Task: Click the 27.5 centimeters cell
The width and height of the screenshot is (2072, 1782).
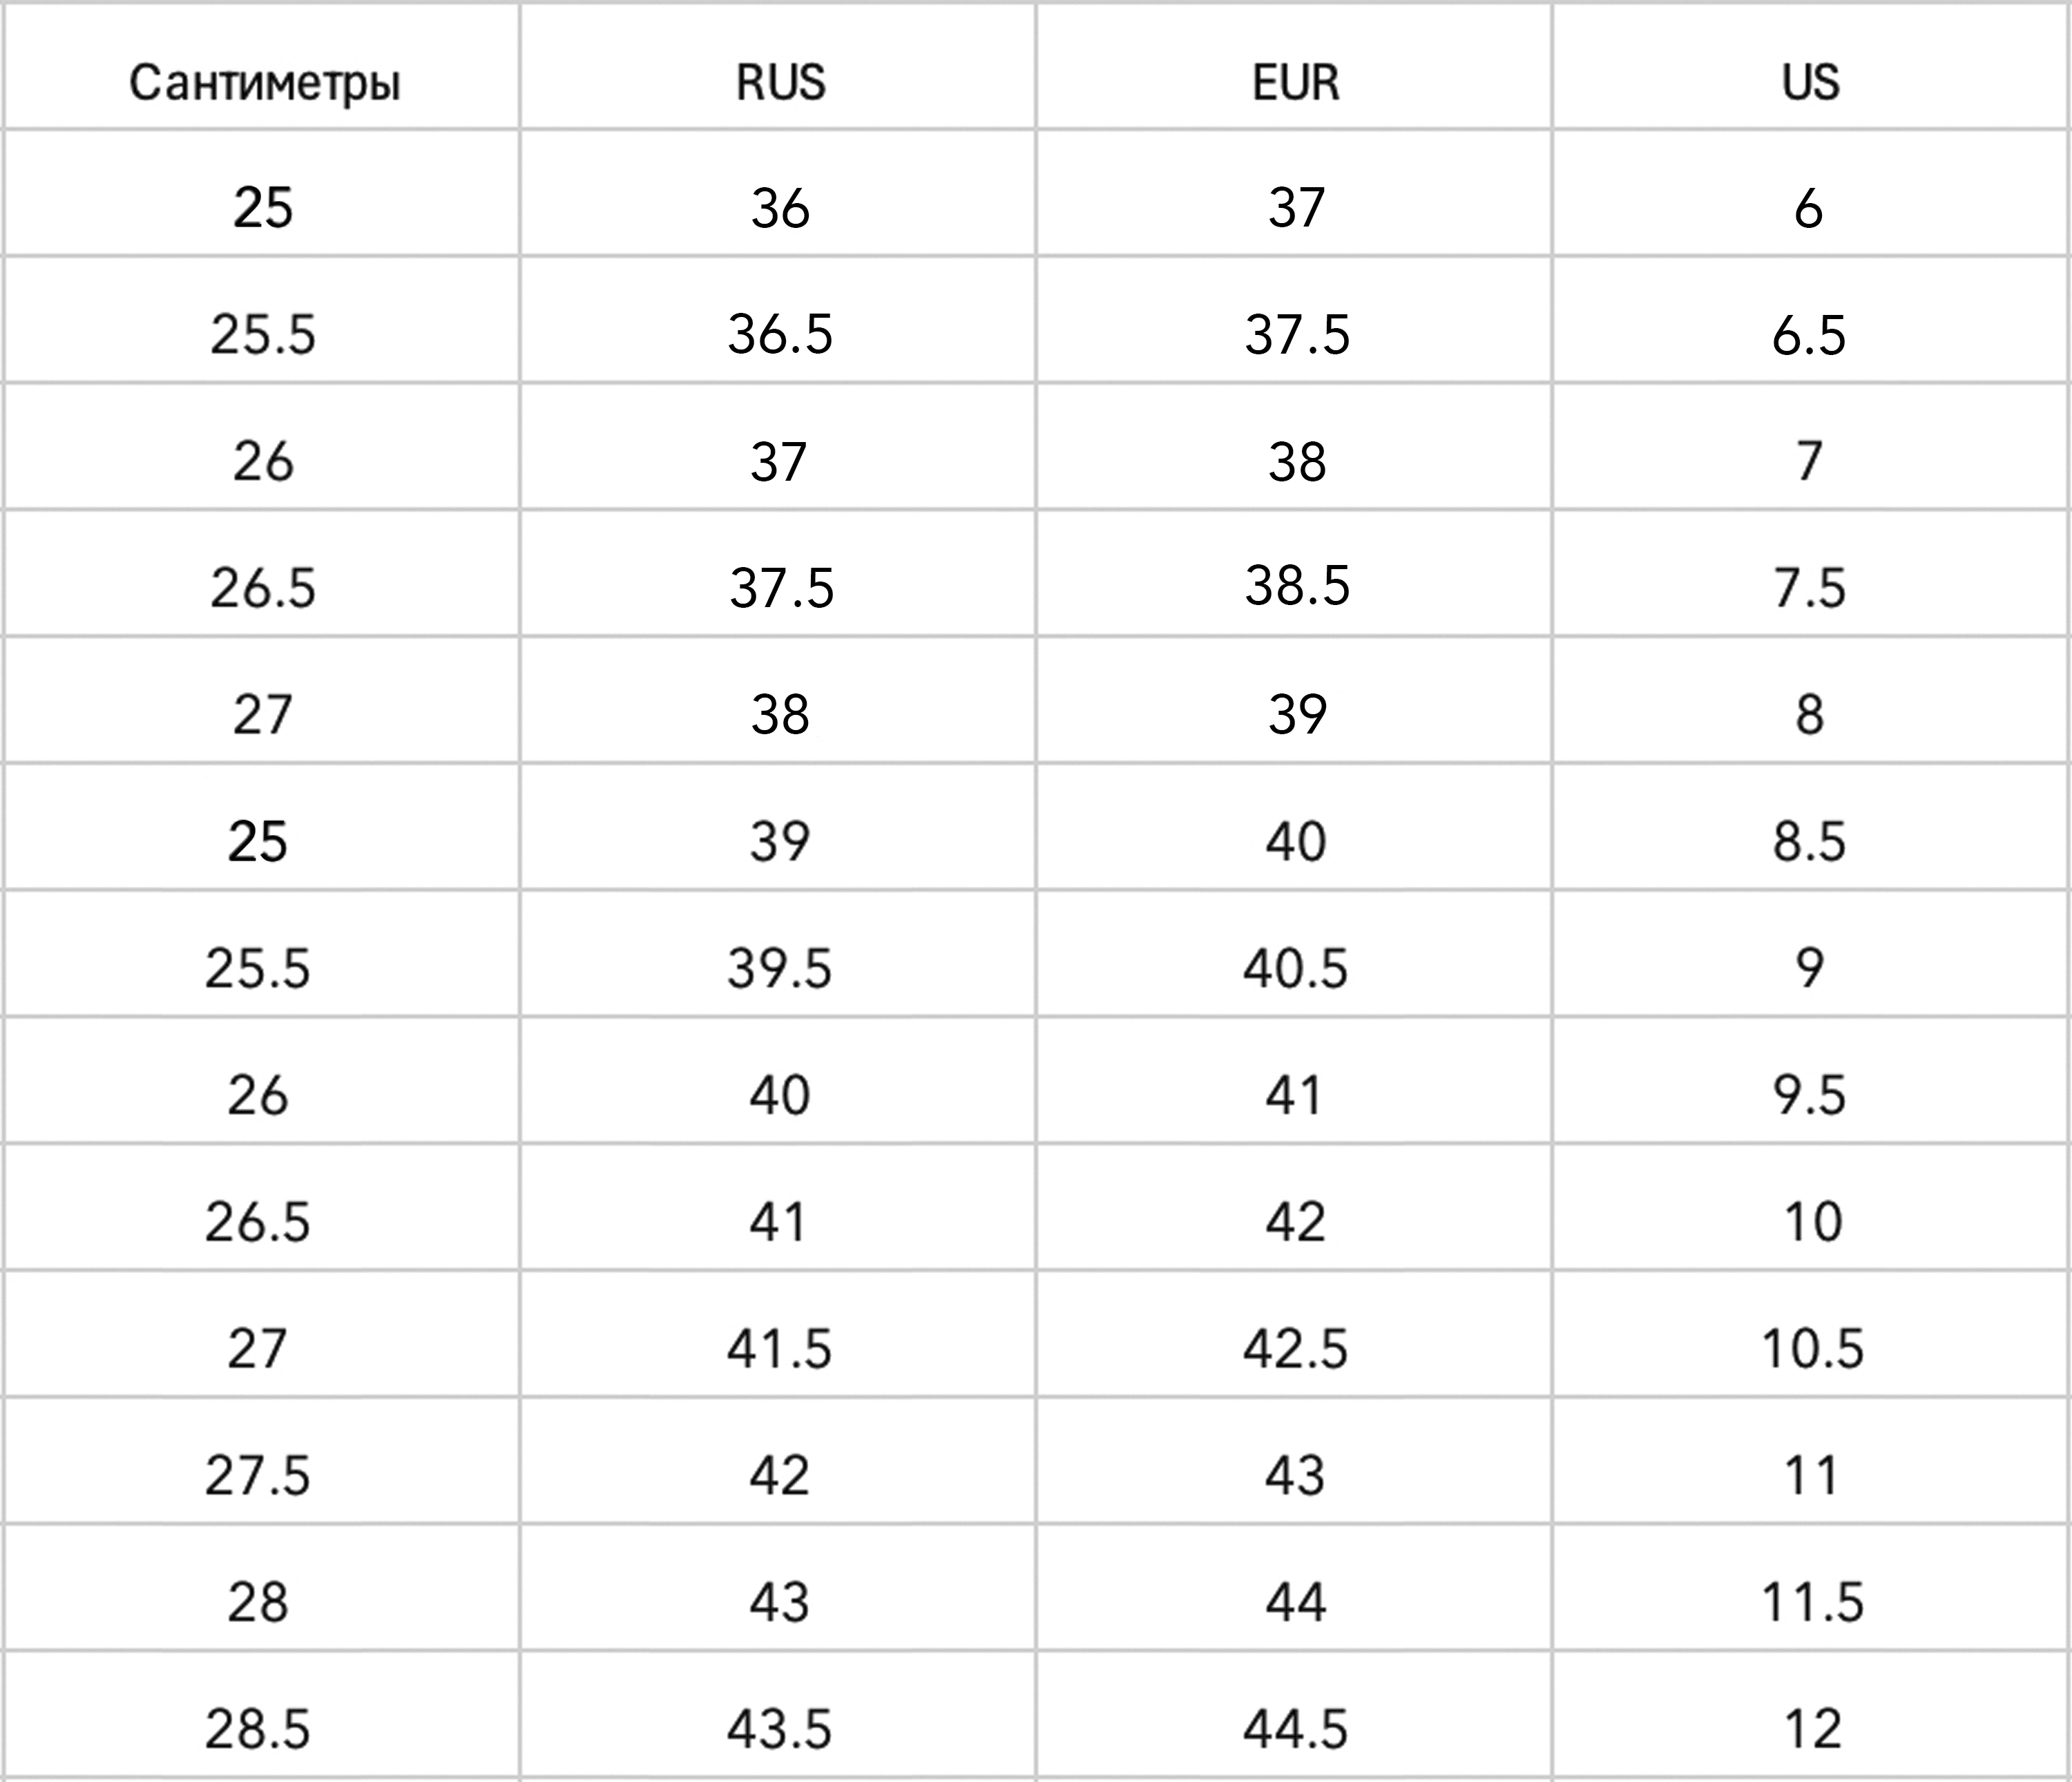Action: (258, 1475)
